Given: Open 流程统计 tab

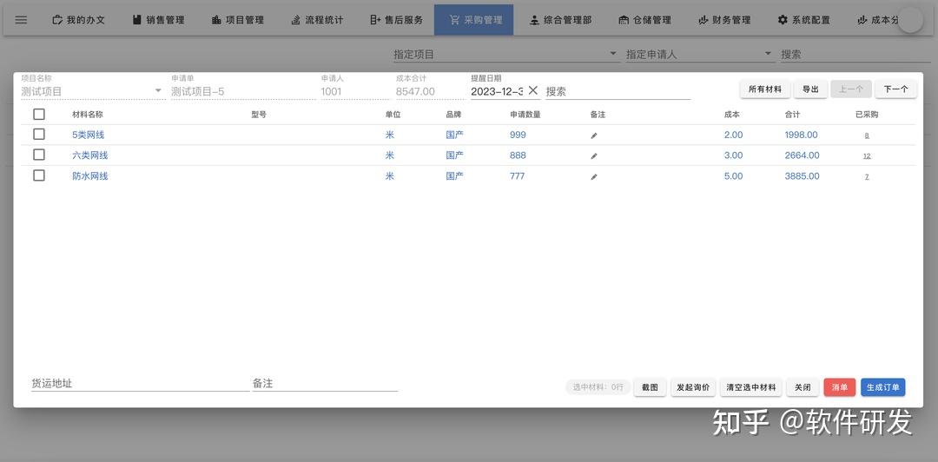Looking at the screenshot, I should [x=318, y=20].
